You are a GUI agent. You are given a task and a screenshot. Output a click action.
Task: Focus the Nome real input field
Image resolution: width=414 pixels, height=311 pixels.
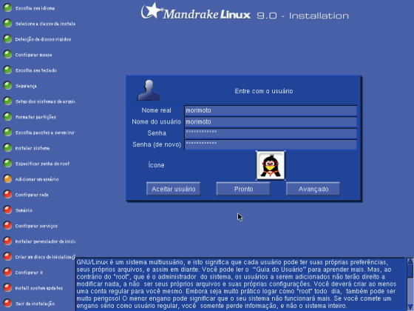pyautogui.click(x=271, y=110)
